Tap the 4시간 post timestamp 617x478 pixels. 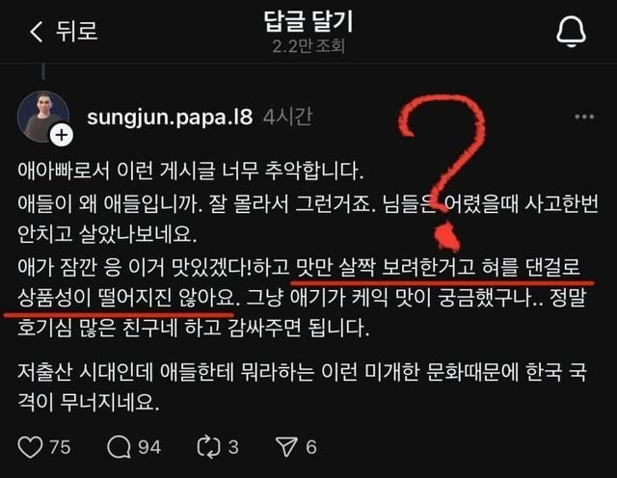(x=288, y=117)
